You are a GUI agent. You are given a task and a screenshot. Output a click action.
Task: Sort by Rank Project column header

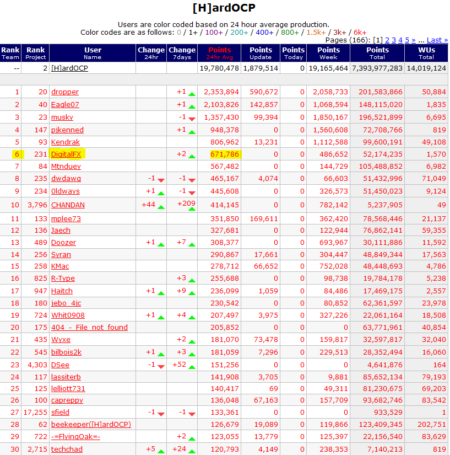point(35,53)
